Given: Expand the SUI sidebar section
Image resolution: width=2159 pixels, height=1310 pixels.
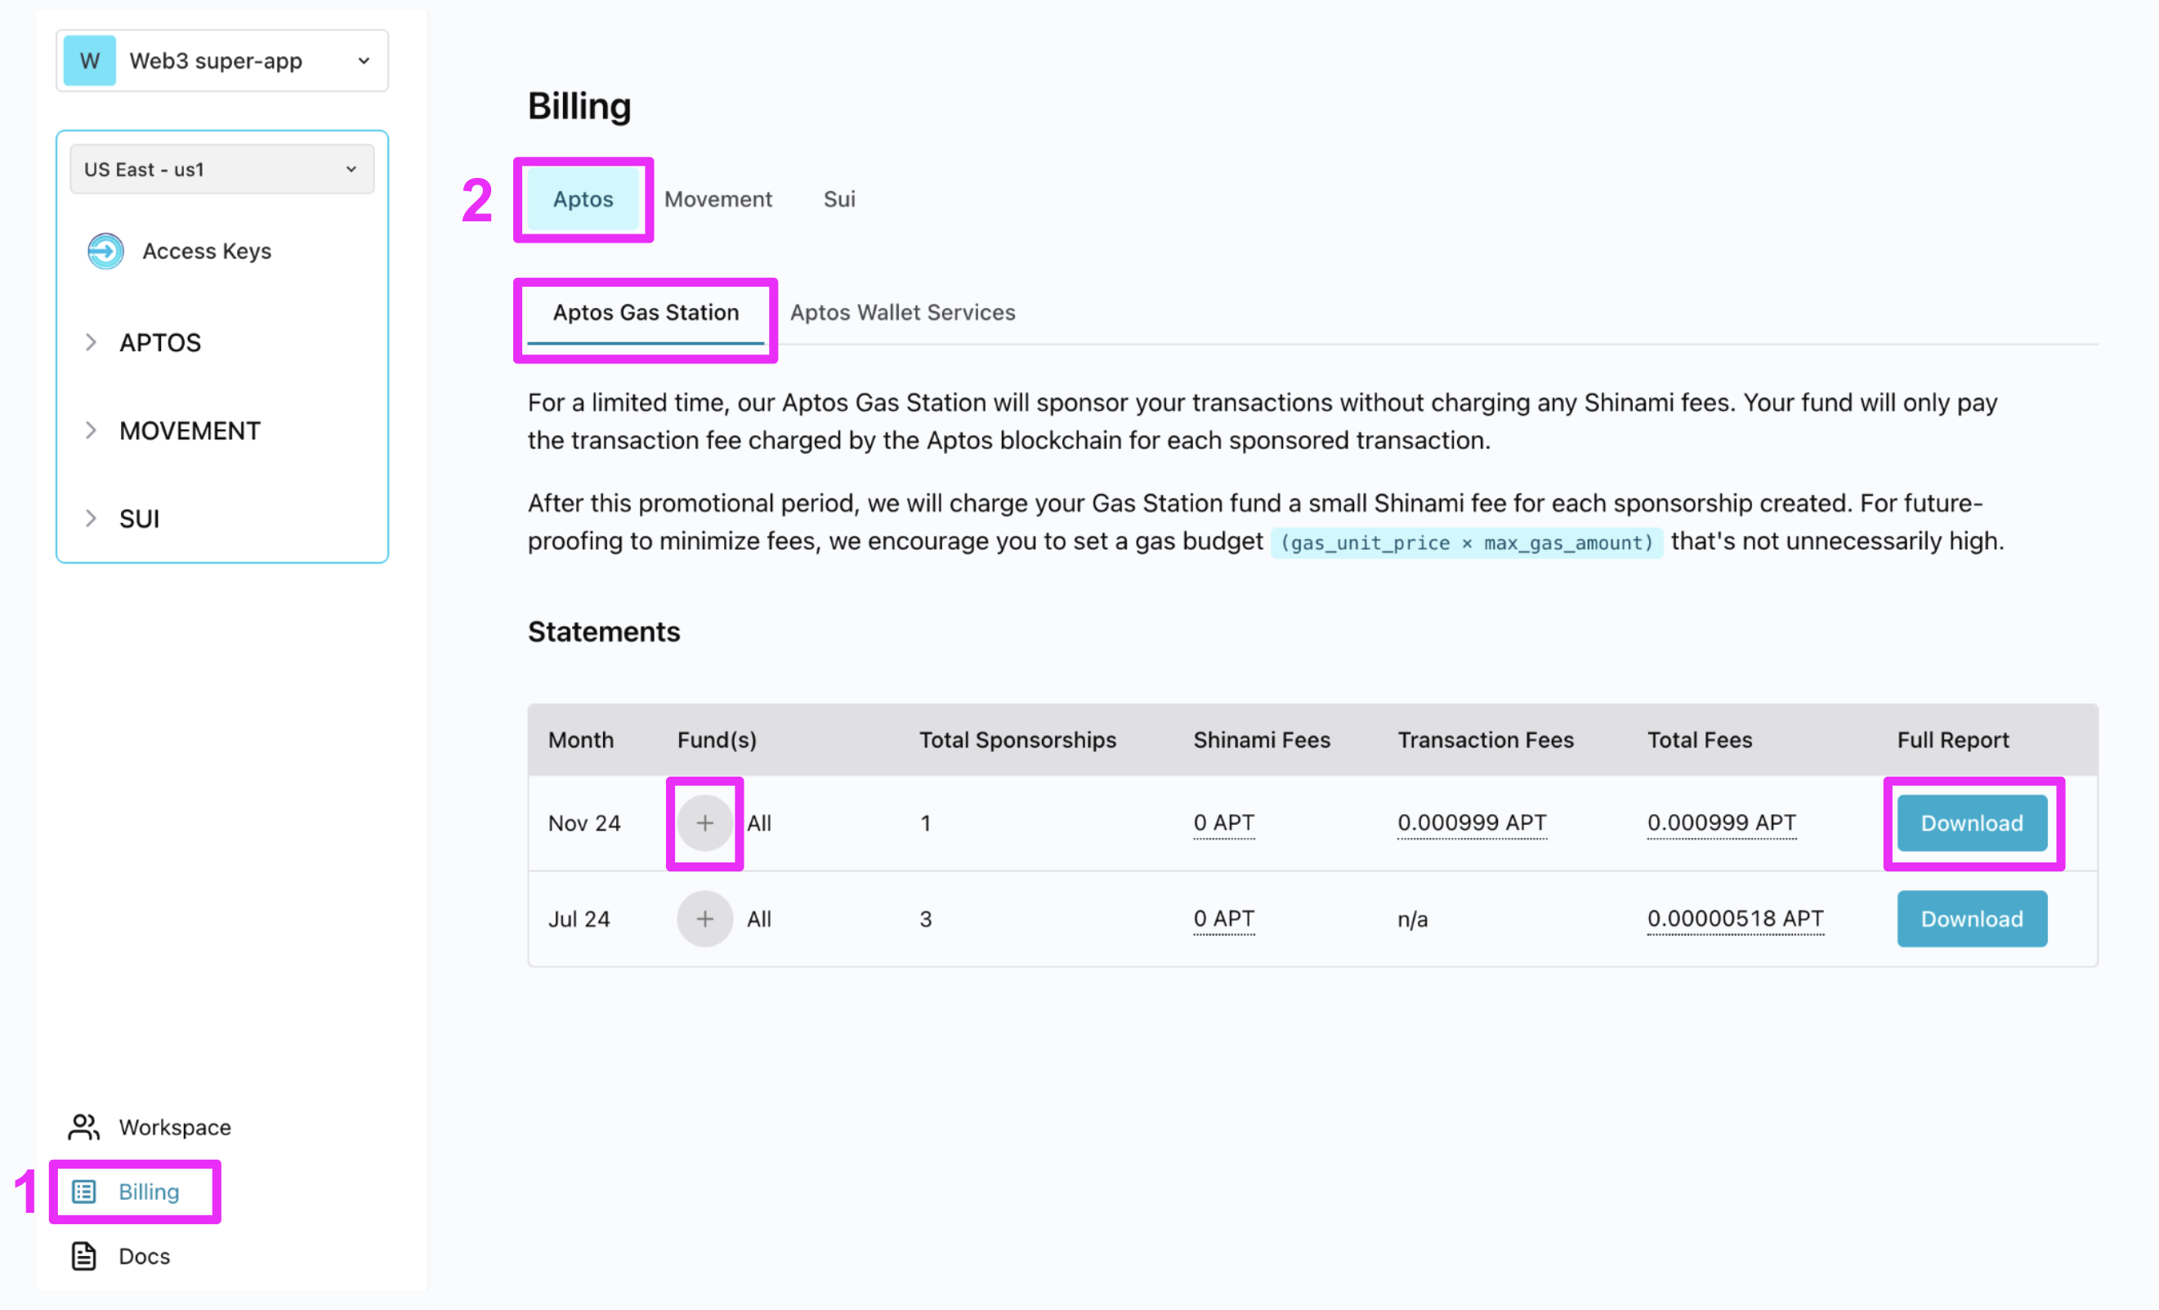Looking at the screenshot, I should click(123, 519).
